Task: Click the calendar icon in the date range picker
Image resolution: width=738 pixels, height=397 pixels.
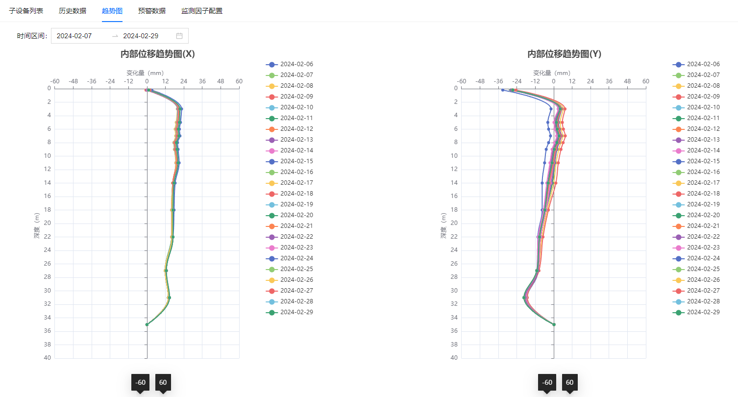Action: [179, 36]
